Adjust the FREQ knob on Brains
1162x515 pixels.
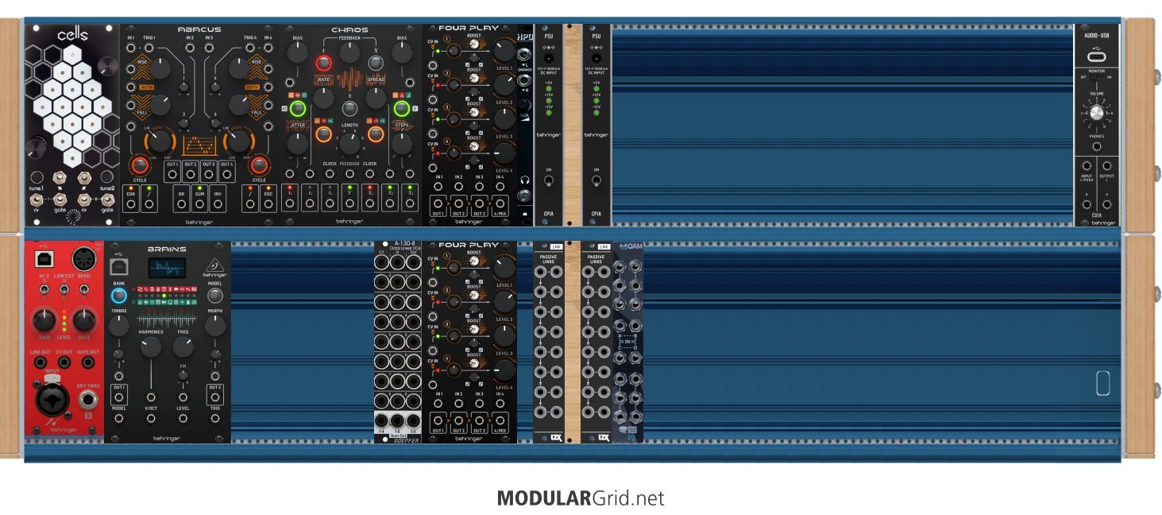(x=183, y=347)
